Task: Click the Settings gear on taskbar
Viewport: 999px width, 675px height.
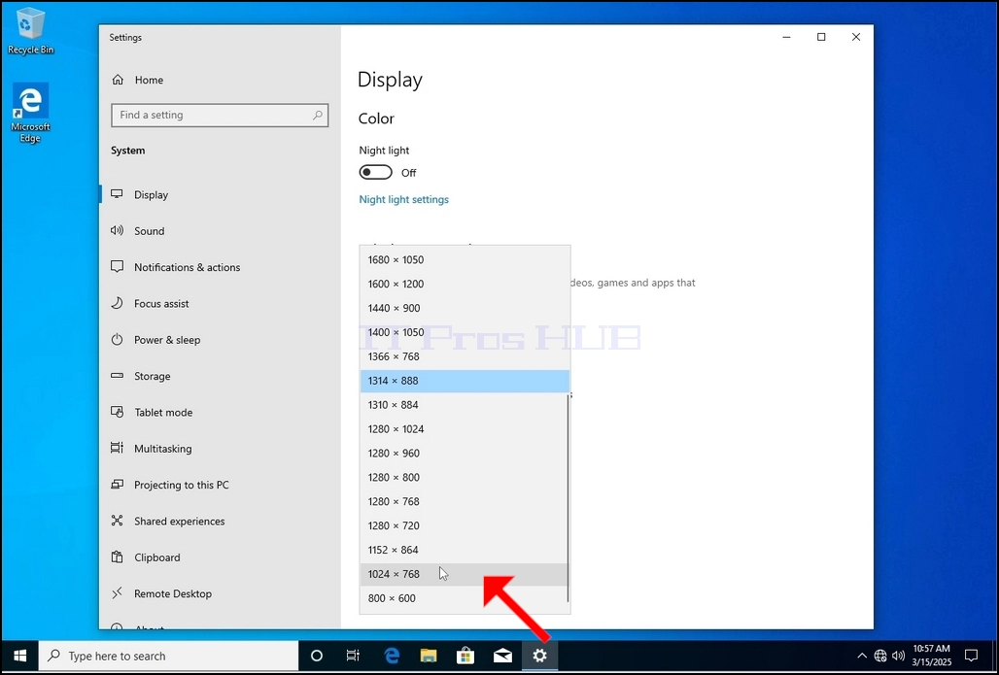Action: click(x=539, y=656)
